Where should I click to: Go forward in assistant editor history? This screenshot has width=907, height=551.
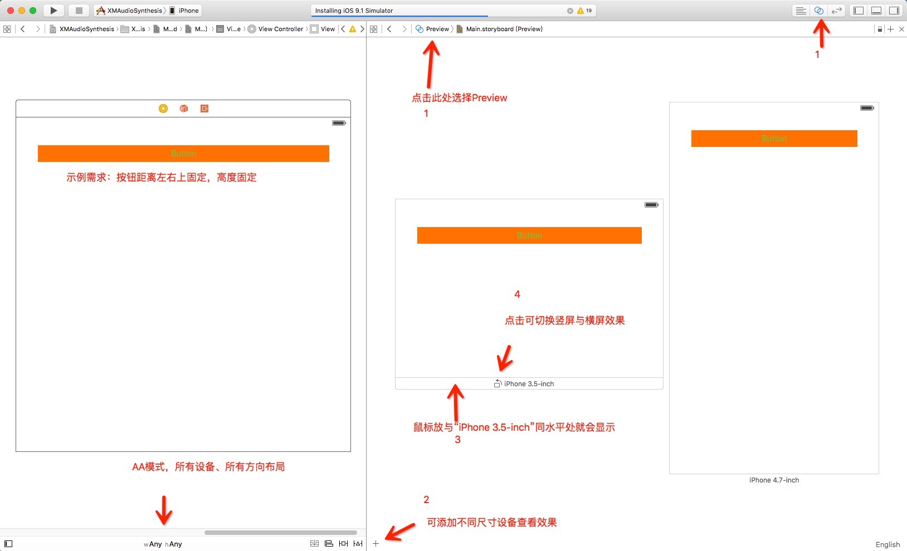[404, 29]
